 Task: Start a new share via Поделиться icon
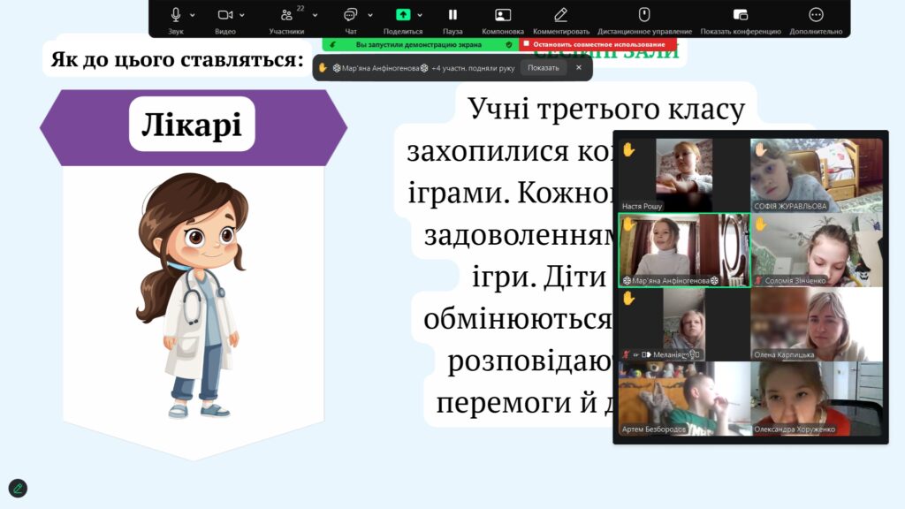pyautogui.click(x=403, y=14)
